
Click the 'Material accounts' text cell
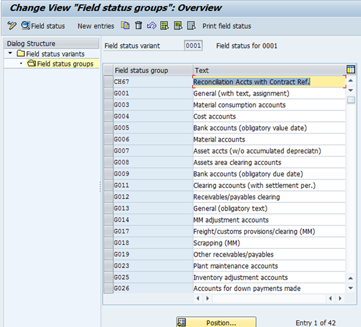[269, 139]
